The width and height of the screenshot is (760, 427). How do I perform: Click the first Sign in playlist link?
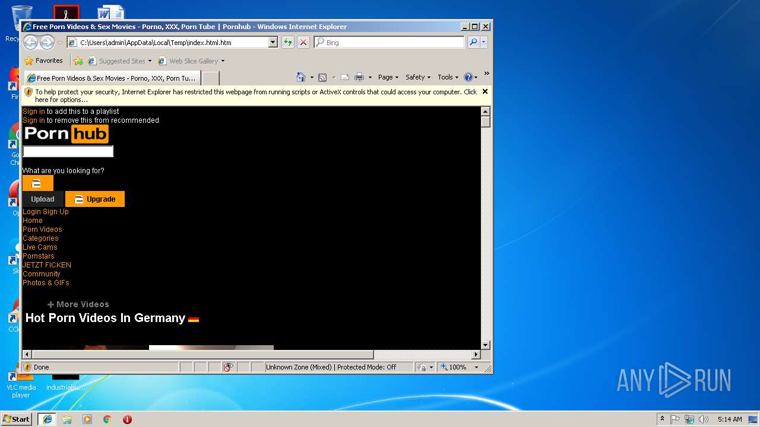click(34, 111)
